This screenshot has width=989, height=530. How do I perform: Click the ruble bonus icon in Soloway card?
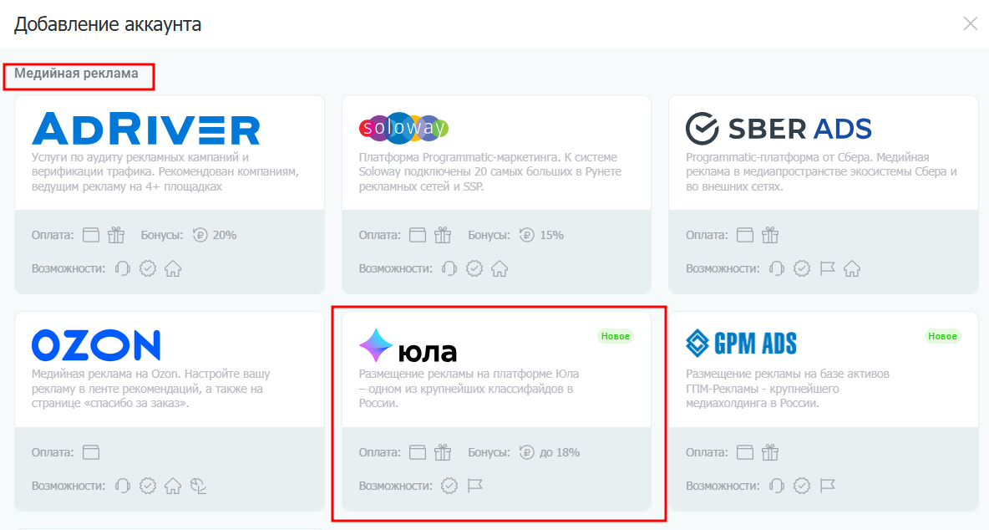527,236
